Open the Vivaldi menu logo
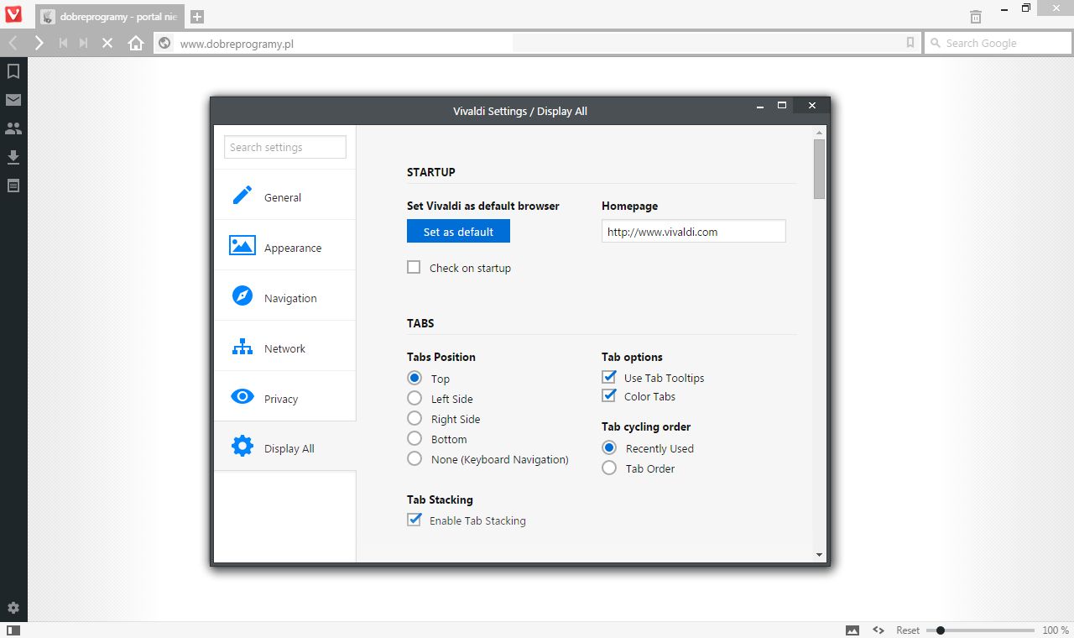Viewport: 1074px width, 638px height. point(13,15)
